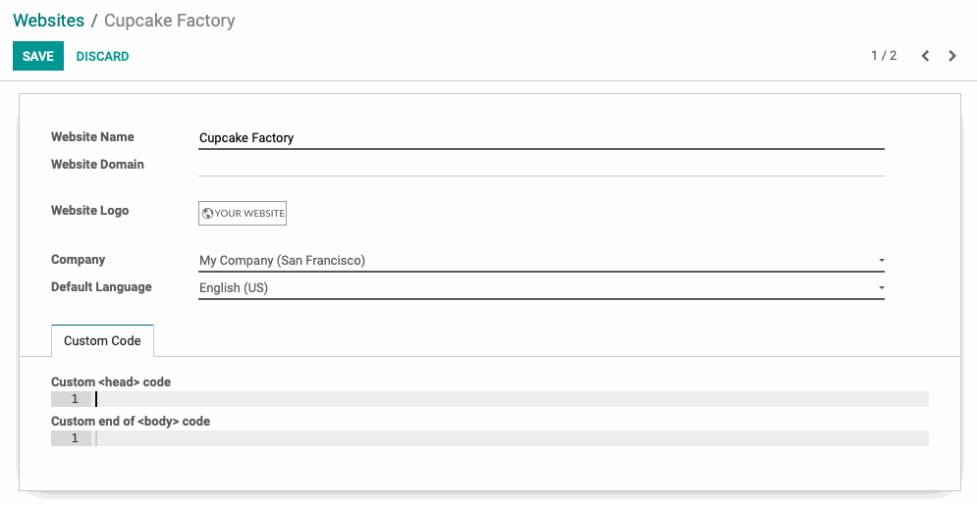Image resolution: width=977 pixels, height=505 pixels.
Task: Go to the previous website record arrow
Action: [x=925, y=56]
